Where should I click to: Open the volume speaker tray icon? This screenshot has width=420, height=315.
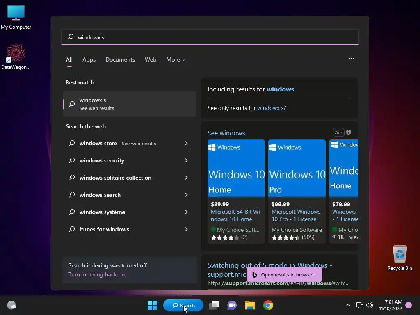click(x=370, y=305)
